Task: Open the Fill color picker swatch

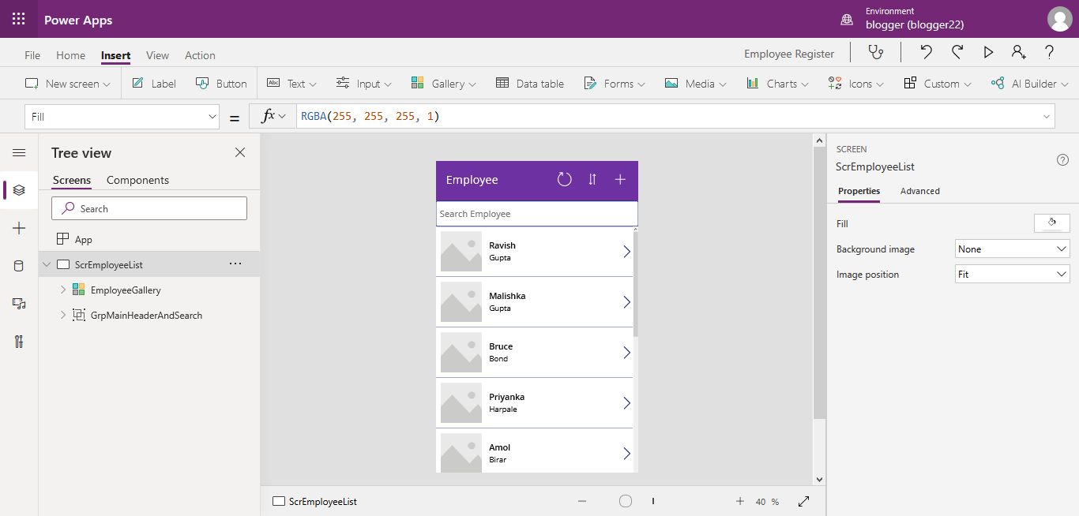Action: pos(1052,223)
